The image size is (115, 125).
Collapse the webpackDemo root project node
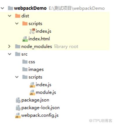tap(2, 8)
